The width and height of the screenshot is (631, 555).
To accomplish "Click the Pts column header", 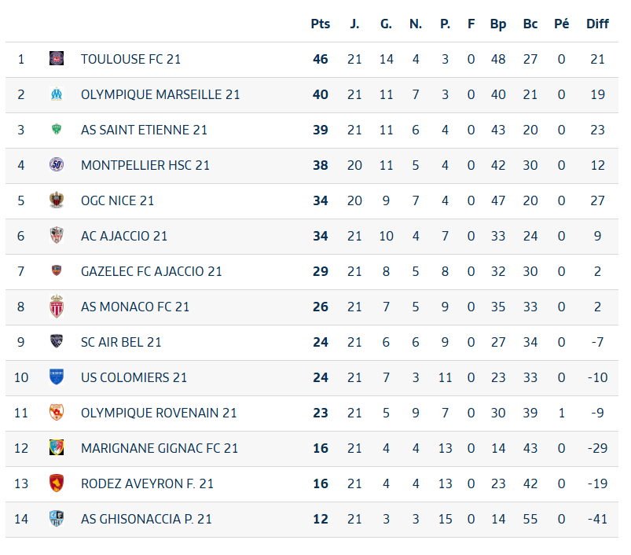I will point(321,24).
